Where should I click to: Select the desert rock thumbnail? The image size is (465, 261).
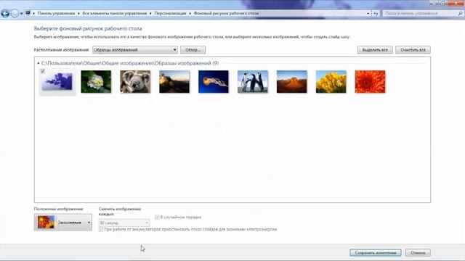pos(292,82)
